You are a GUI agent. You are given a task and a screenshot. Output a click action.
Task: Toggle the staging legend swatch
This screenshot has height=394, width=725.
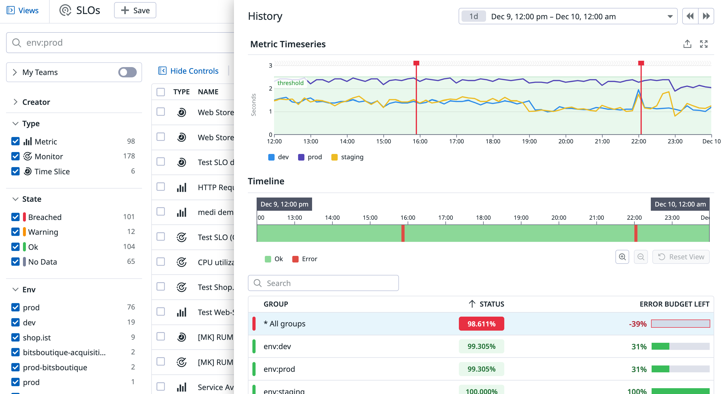point(334,157)
